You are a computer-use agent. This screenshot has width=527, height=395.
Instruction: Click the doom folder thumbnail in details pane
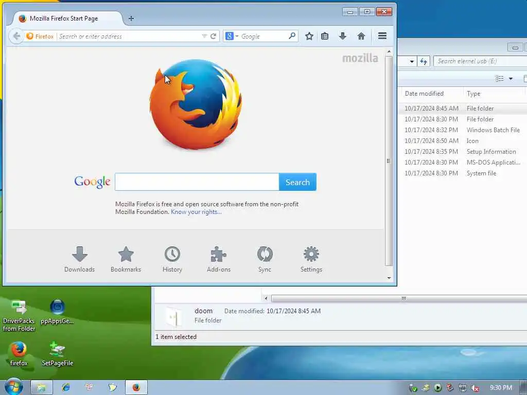[x=174, y=316]
